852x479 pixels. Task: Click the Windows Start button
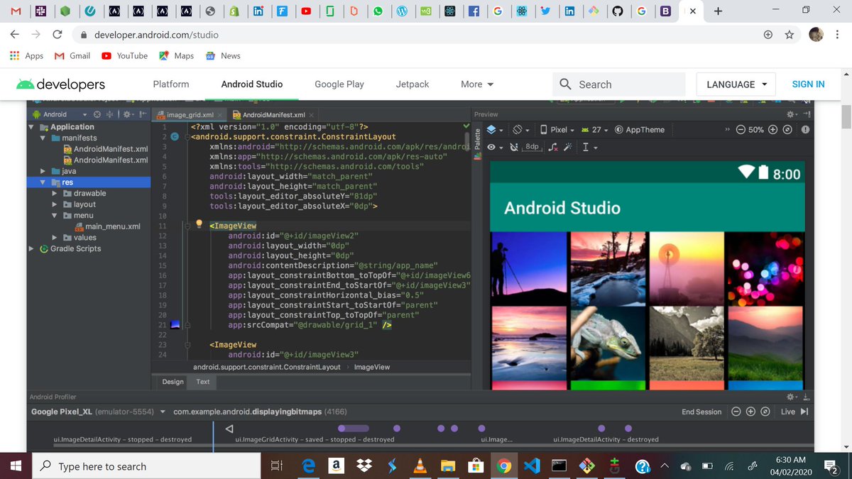point(16,466)
